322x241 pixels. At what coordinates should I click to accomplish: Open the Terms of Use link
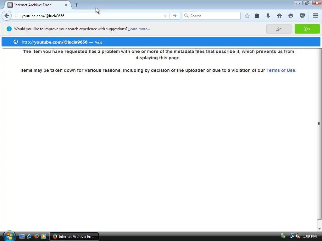(281, 70)
